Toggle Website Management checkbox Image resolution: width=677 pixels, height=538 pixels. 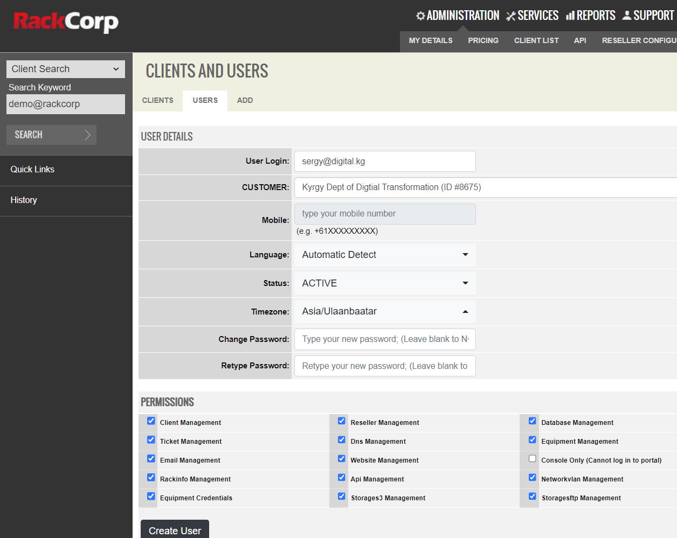tap(342, 459)
